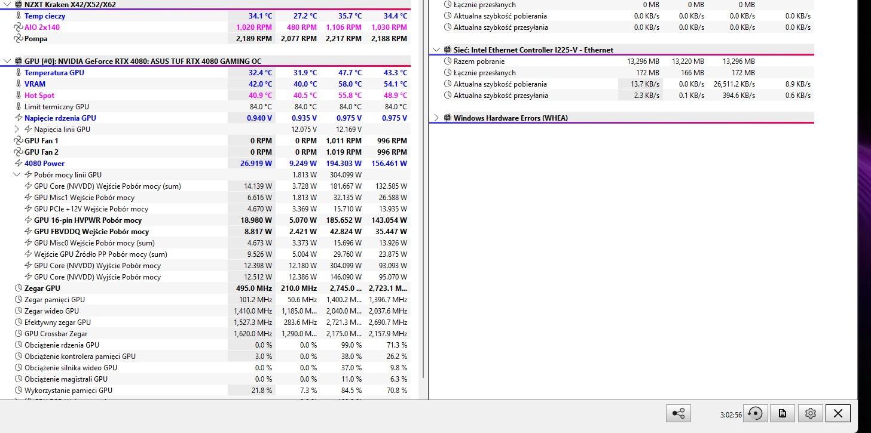The height and width of the screenshot is (433, 871).
Task: Select the Obciążenie silnika wideo GPU label
Action: click(x=71, y=368)
